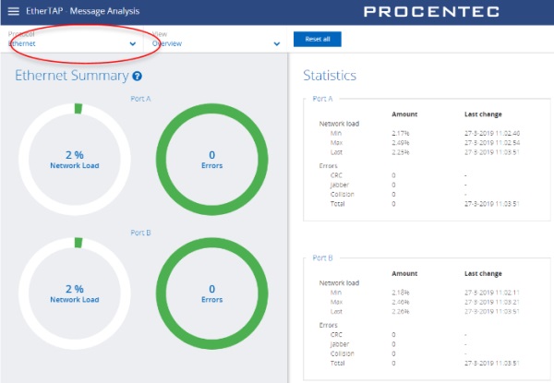Click Port A Max load value 2.49%
554x383 pixels.
[x=401, y=143]
